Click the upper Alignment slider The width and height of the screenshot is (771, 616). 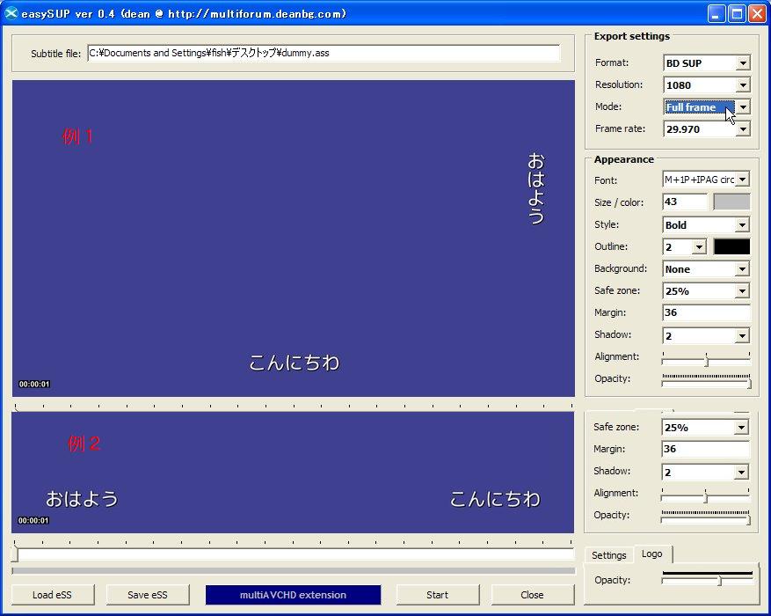706,359
